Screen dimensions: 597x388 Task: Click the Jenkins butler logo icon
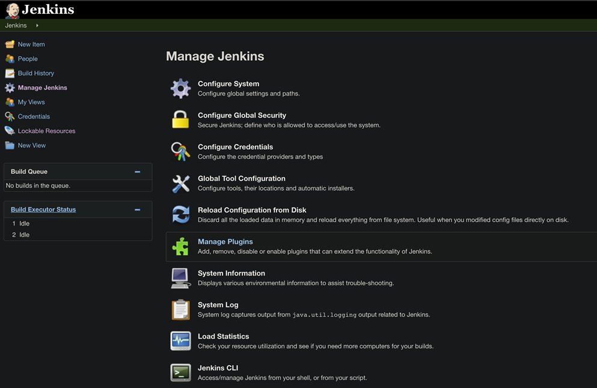click(13, 11)
